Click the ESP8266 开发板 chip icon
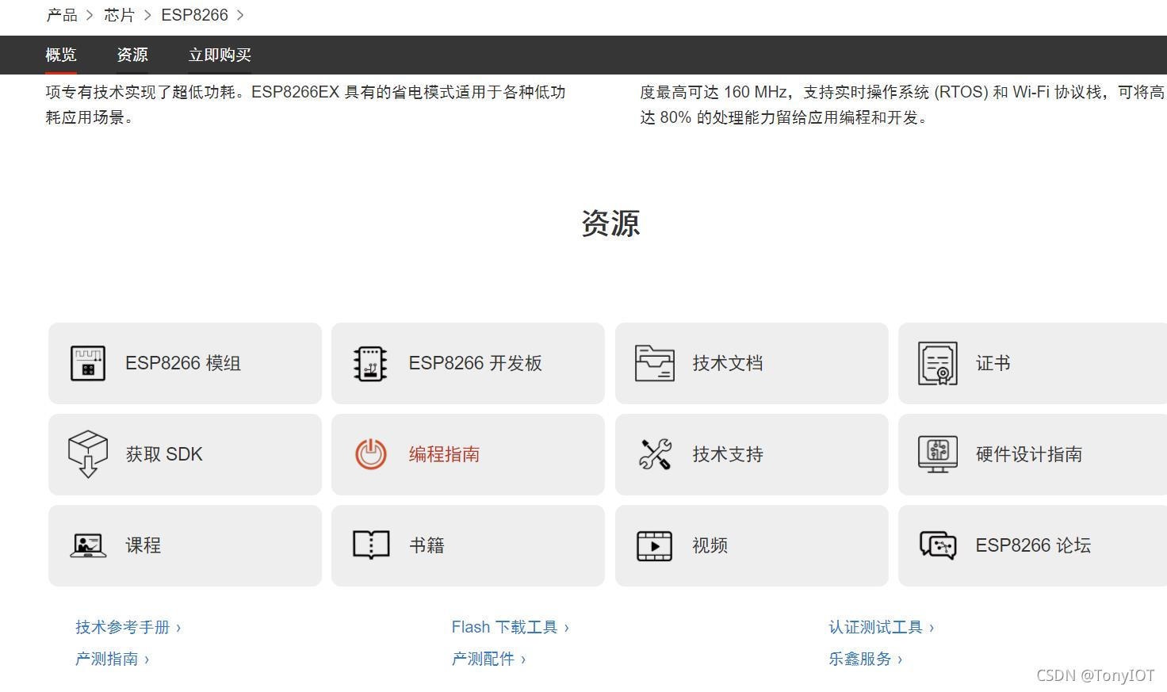The image size is (1167, 692). (370, 363)
